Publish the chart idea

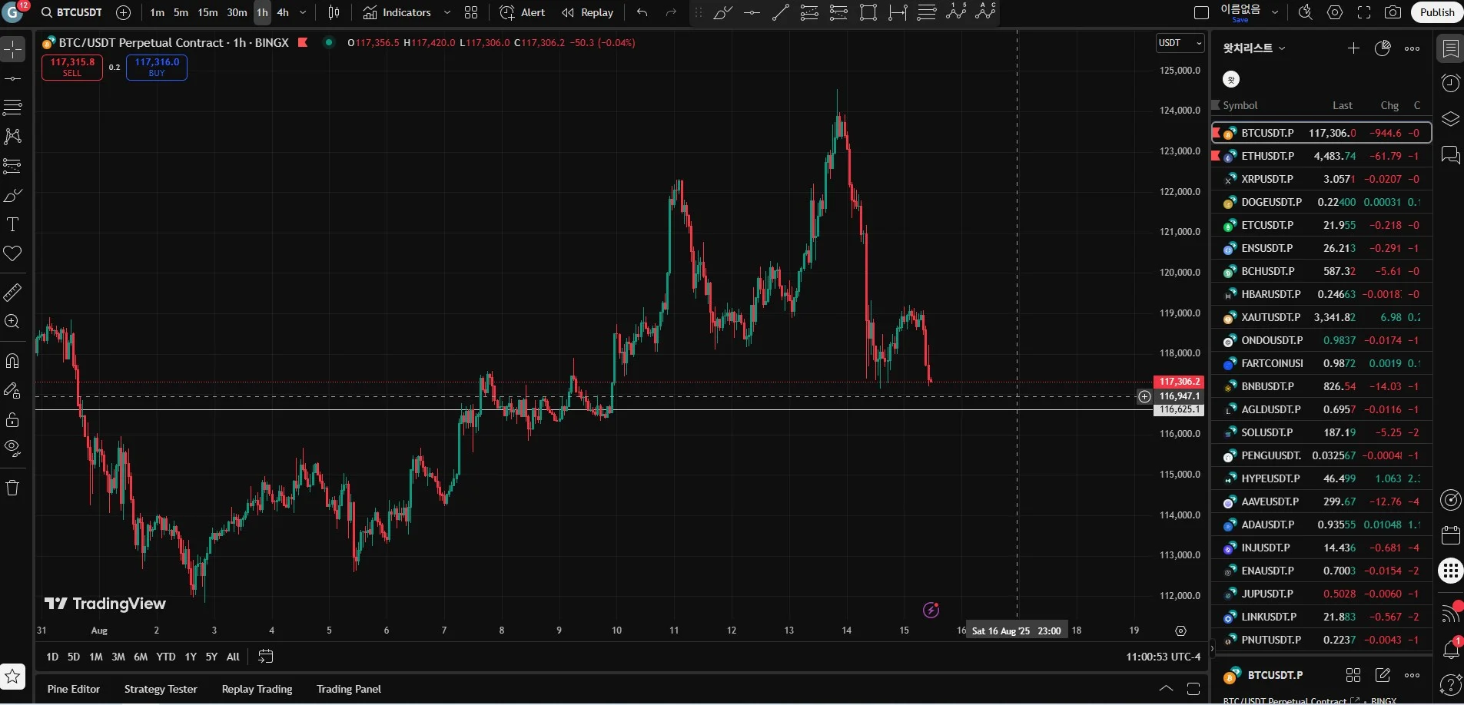1437,12
